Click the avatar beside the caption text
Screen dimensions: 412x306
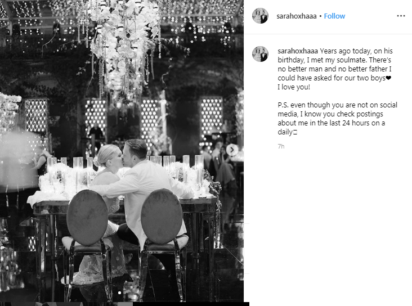point(260,54)
